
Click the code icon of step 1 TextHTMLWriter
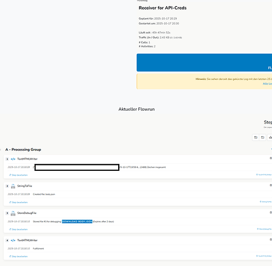point(13,159)
